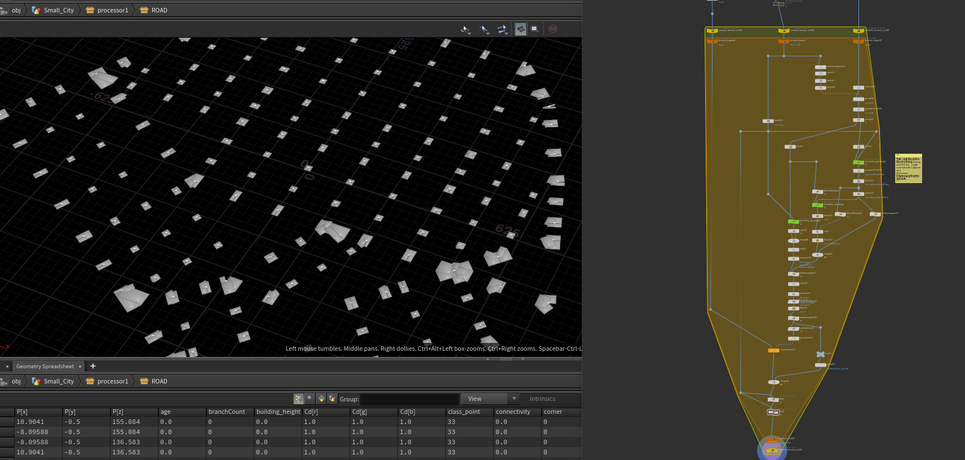Show Detail attributes in spreadsheet
Screen dimensions: 965x460
tap(333, 399)
